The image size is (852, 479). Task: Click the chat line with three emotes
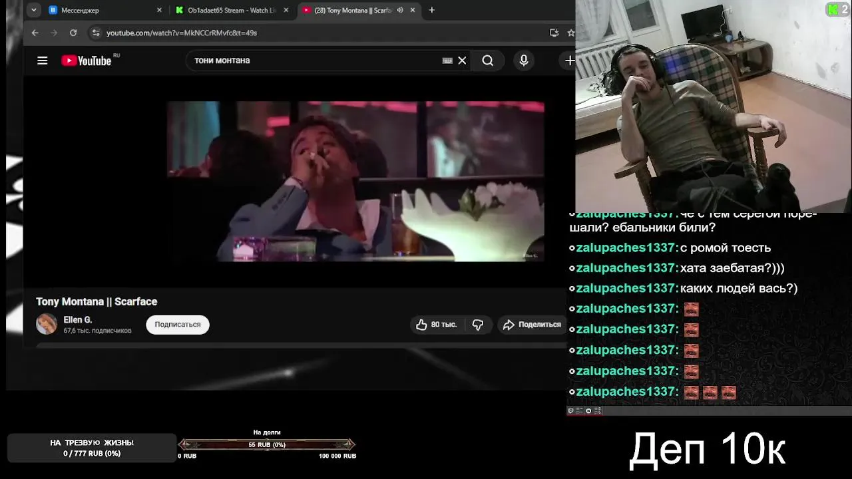tap(652, 392)
